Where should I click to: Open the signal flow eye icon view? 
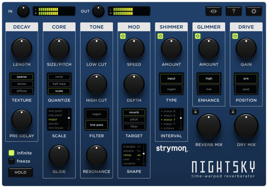coord(214,11)
